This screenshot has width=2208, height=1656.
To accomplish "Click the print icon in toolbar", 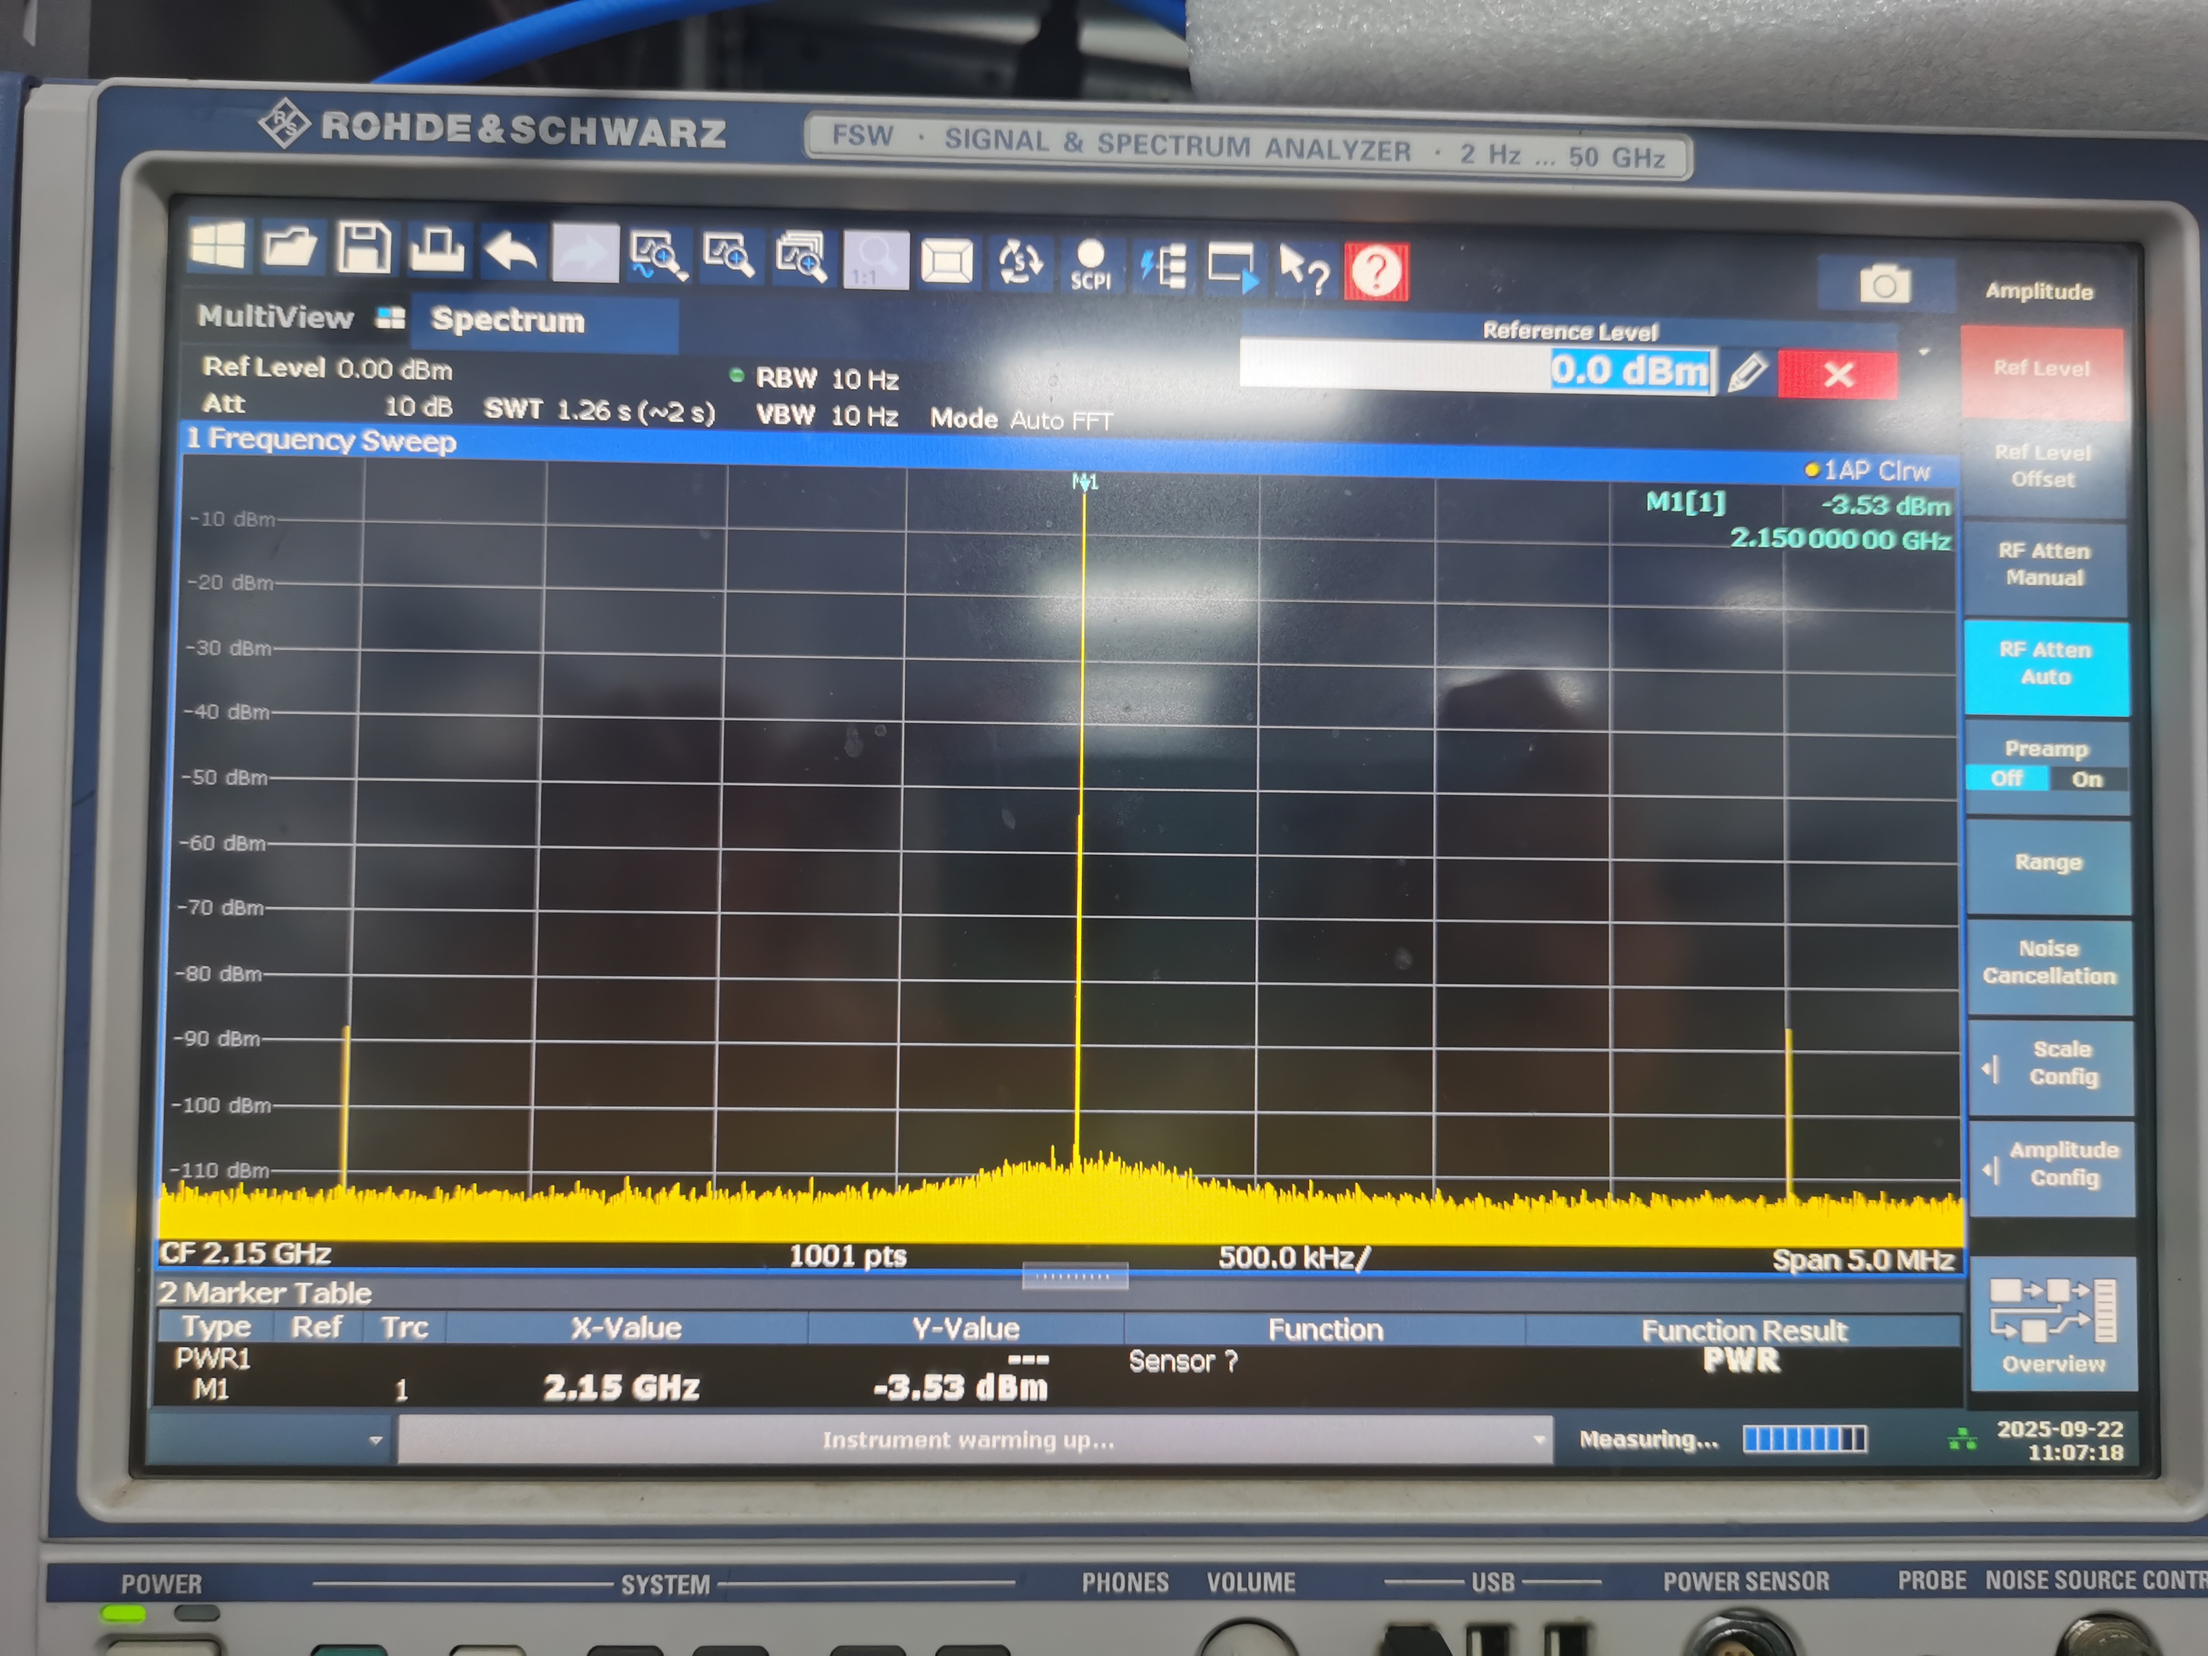I will [x=437, y=249].
